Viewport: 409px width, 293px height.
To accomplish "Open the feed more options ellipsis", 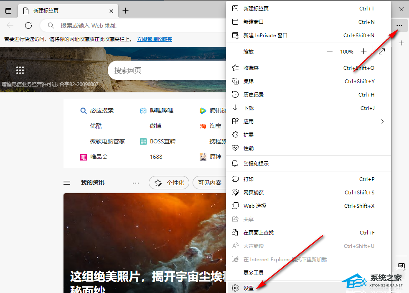I will tap(136, 183).
